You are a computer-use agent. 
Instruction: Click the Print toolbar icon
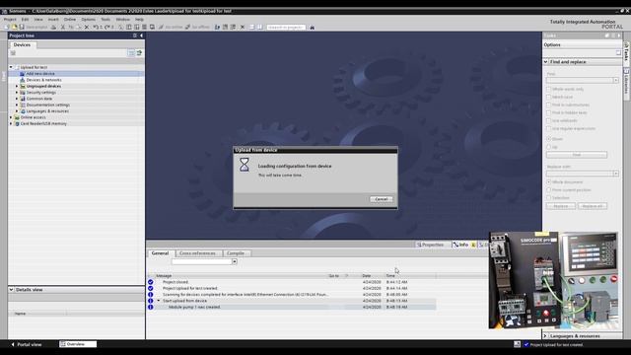coord(53,27)
